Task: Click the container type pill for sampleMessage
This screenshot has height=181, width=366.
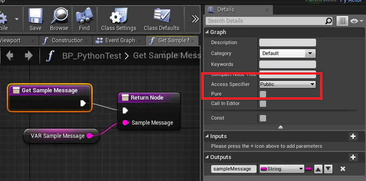Action: (x=308, y=169)
